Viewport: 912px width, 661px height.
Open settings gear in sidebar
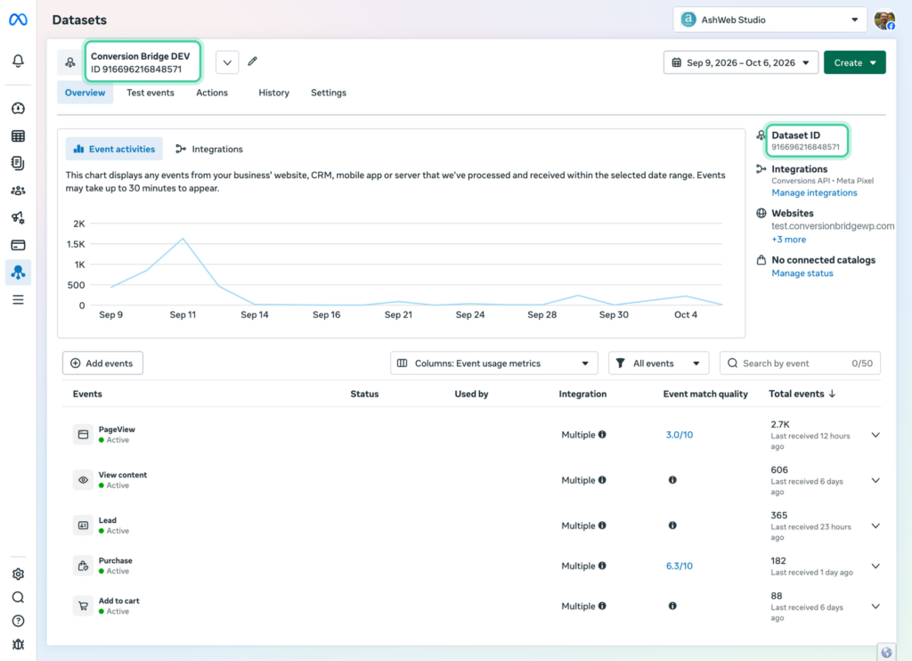coord(18,575)
